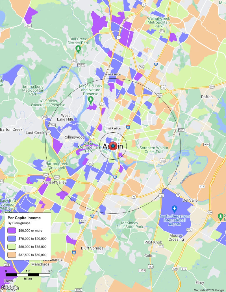Click the Route 1625 road shield
The height and width of the screenshot is (292, 226).
pyautogui.click(x=142, y=270)
